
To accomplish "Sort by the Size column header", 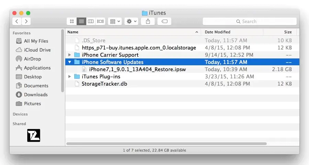I will [280, 32].
